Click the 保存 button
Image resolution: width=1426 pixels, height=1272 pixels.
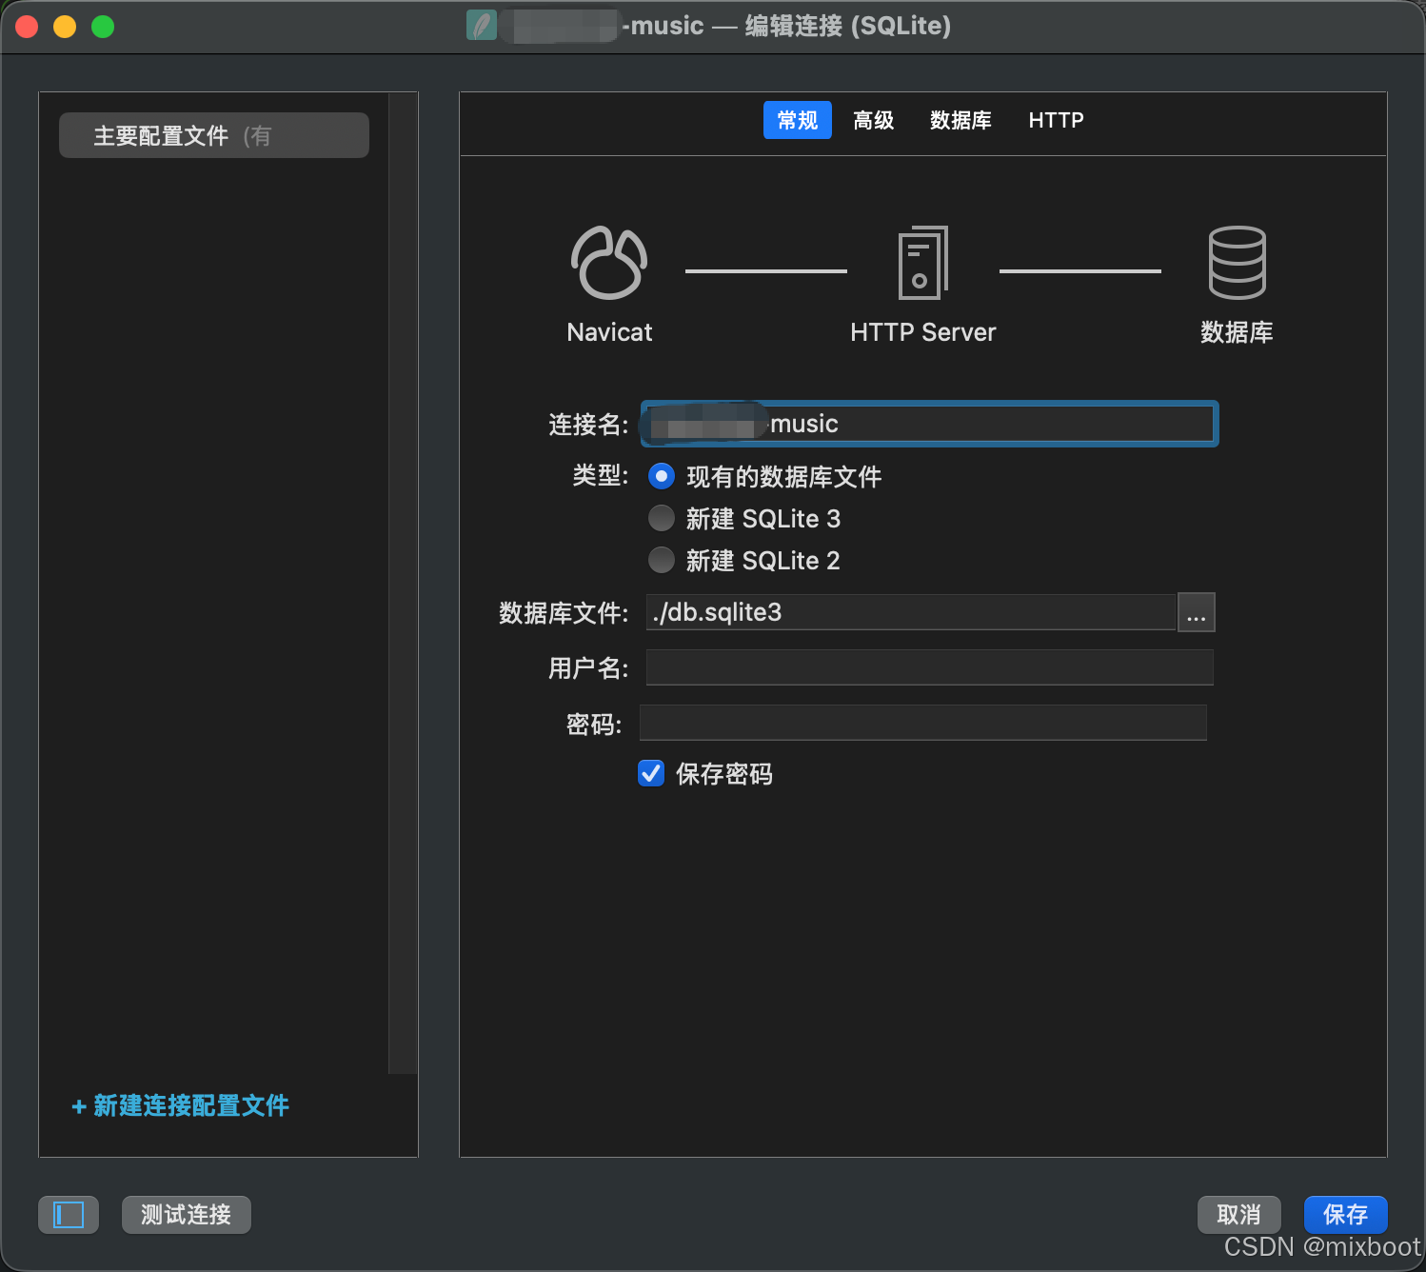coord(1345,1215)
